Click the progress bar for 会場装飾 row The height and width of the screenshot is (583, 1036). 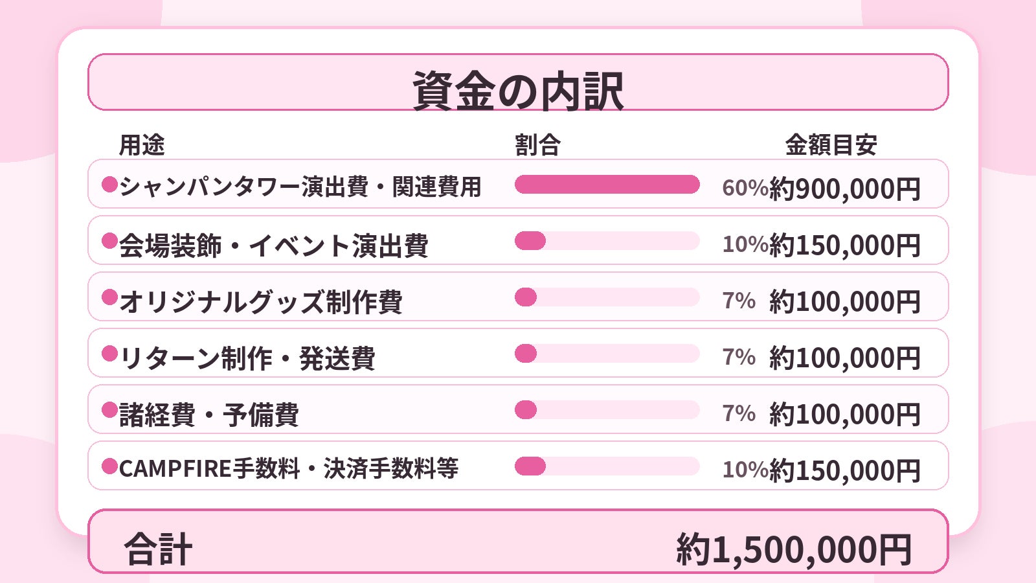coord(607,241)
